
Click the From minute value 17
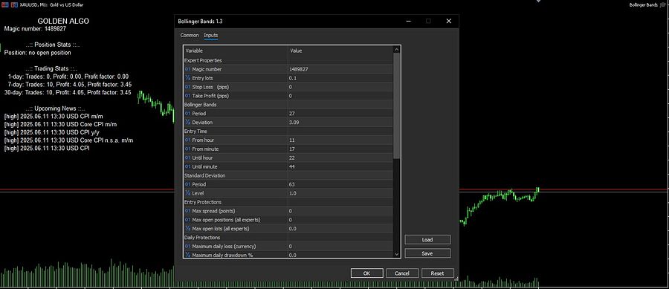(x=340, y=149)
